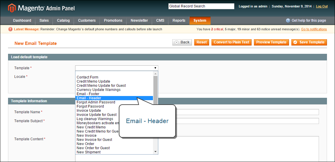Screen dimensions: 335x162
Task: Select Credit Memo Update for Guest
Action: [114, 86]
